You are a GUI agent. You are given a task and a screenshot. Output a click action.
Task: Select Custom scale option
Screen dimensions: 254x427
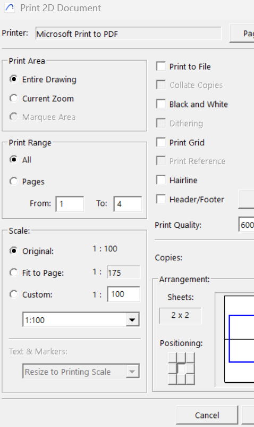[14, 294]
